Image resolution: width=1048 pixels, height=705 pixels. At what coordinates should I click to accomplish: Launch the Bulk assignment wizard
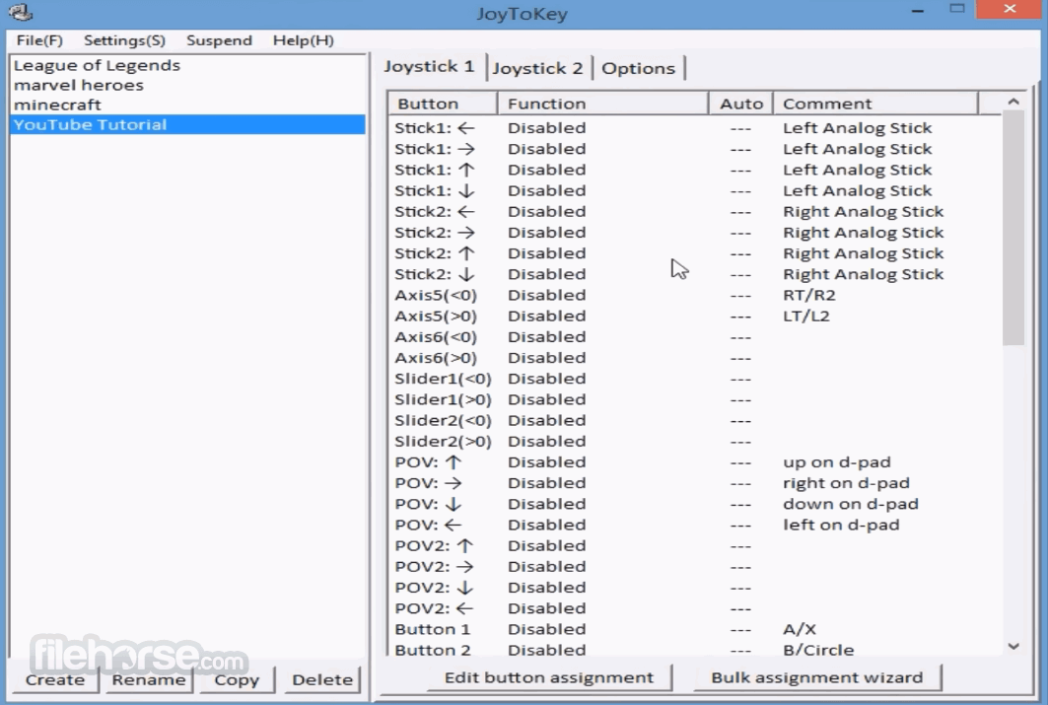click(816, 677)
